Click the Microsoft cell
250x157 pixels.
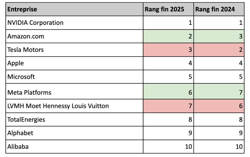[x=74, y=77]
